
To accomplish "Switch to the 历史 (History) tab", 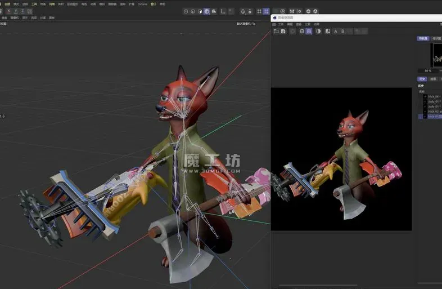I will tap(422, 79).
